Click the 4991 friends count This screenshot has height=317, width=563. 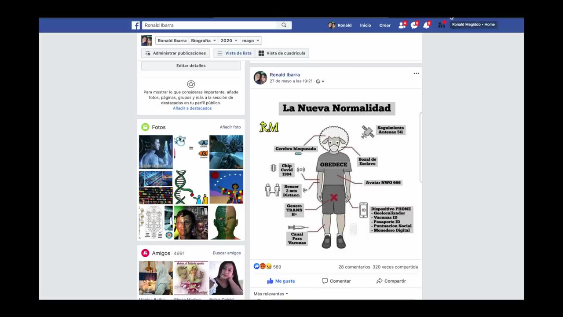[179, 254]
